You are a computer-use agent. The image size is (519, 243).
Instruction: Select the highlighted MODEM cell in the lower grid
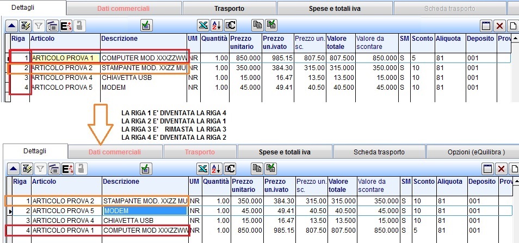click(145, 210)
